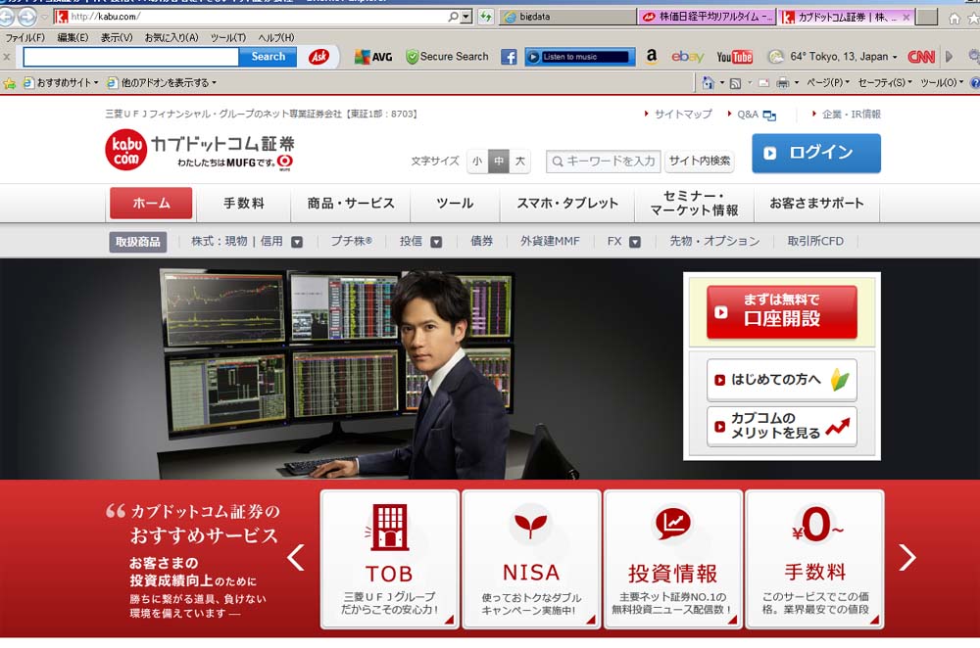The height and width of the screenshot is (648, 980).
Task: Click the CNN toolbar icon
Action: pos(921,57)
